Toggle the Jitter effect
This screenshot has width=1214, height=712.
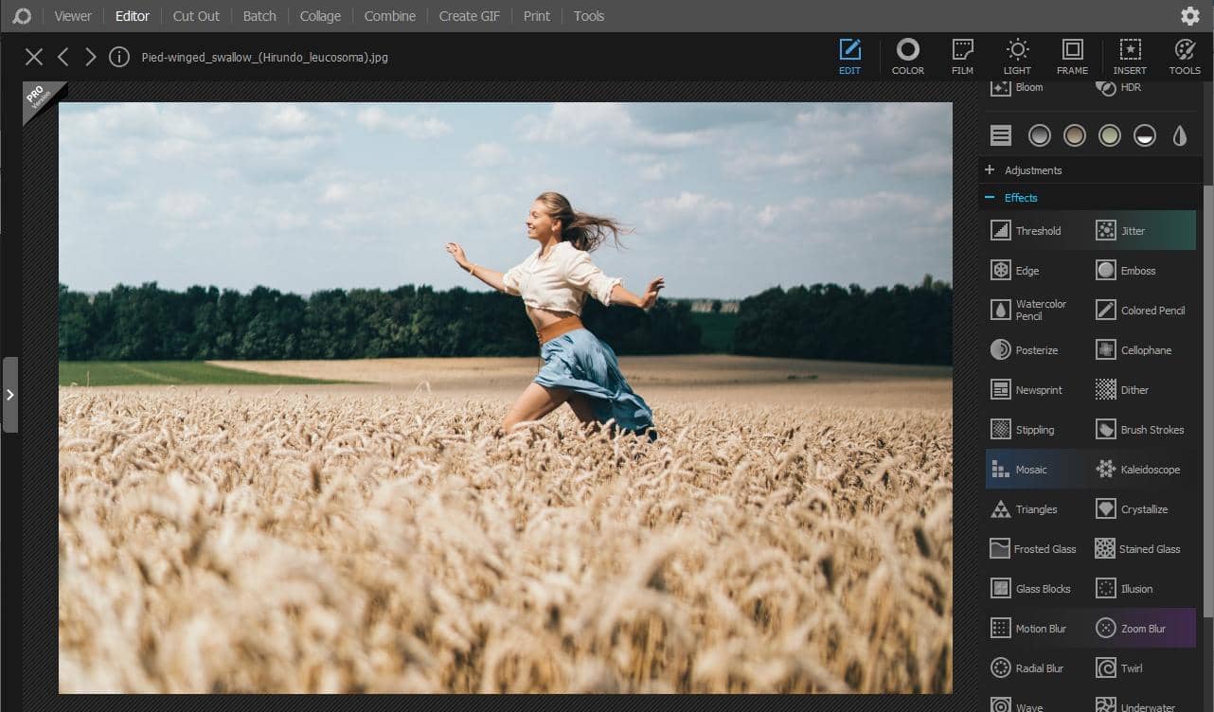[x=1134, y=230]
